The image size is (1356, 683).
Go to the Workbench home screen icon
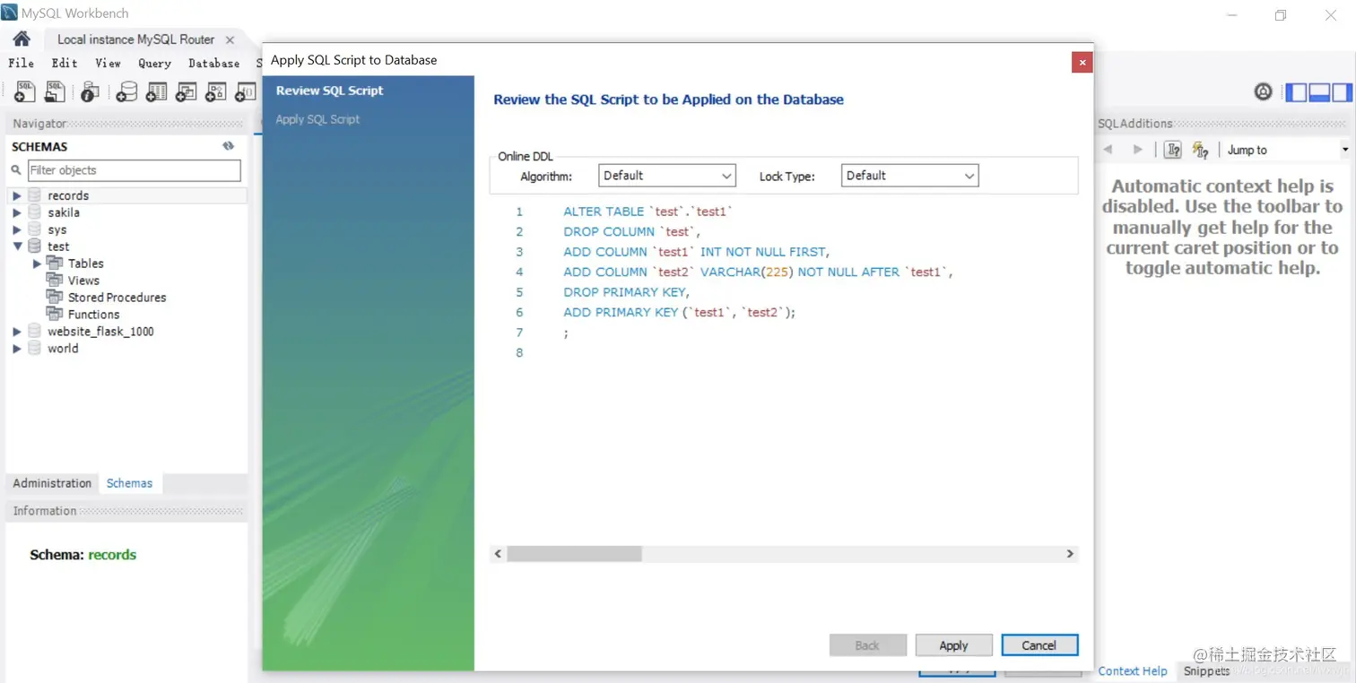click(22, 39)
